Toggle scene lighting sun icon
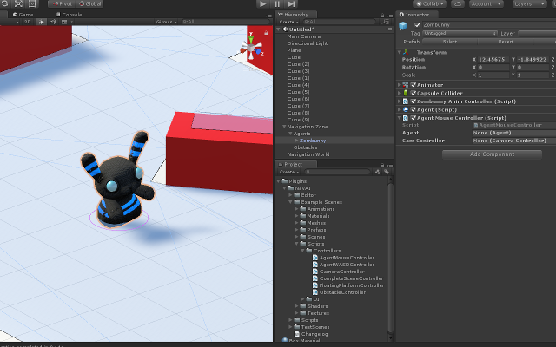The width and height of the screenshot is (556, 347). [x=41, y=22]
